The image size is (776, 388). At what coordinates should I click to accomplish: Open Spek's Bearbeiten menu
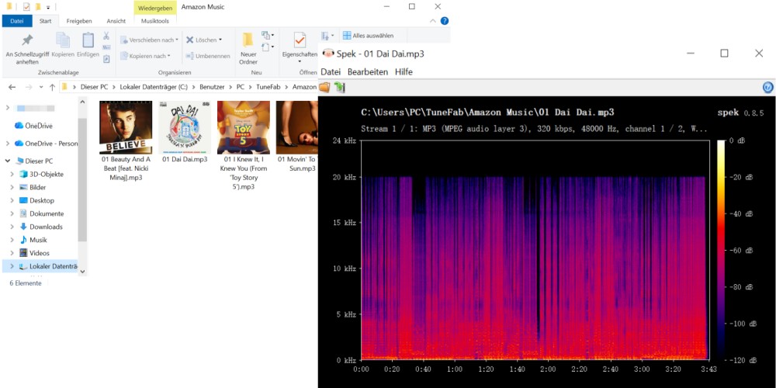(x=368, y=71)
